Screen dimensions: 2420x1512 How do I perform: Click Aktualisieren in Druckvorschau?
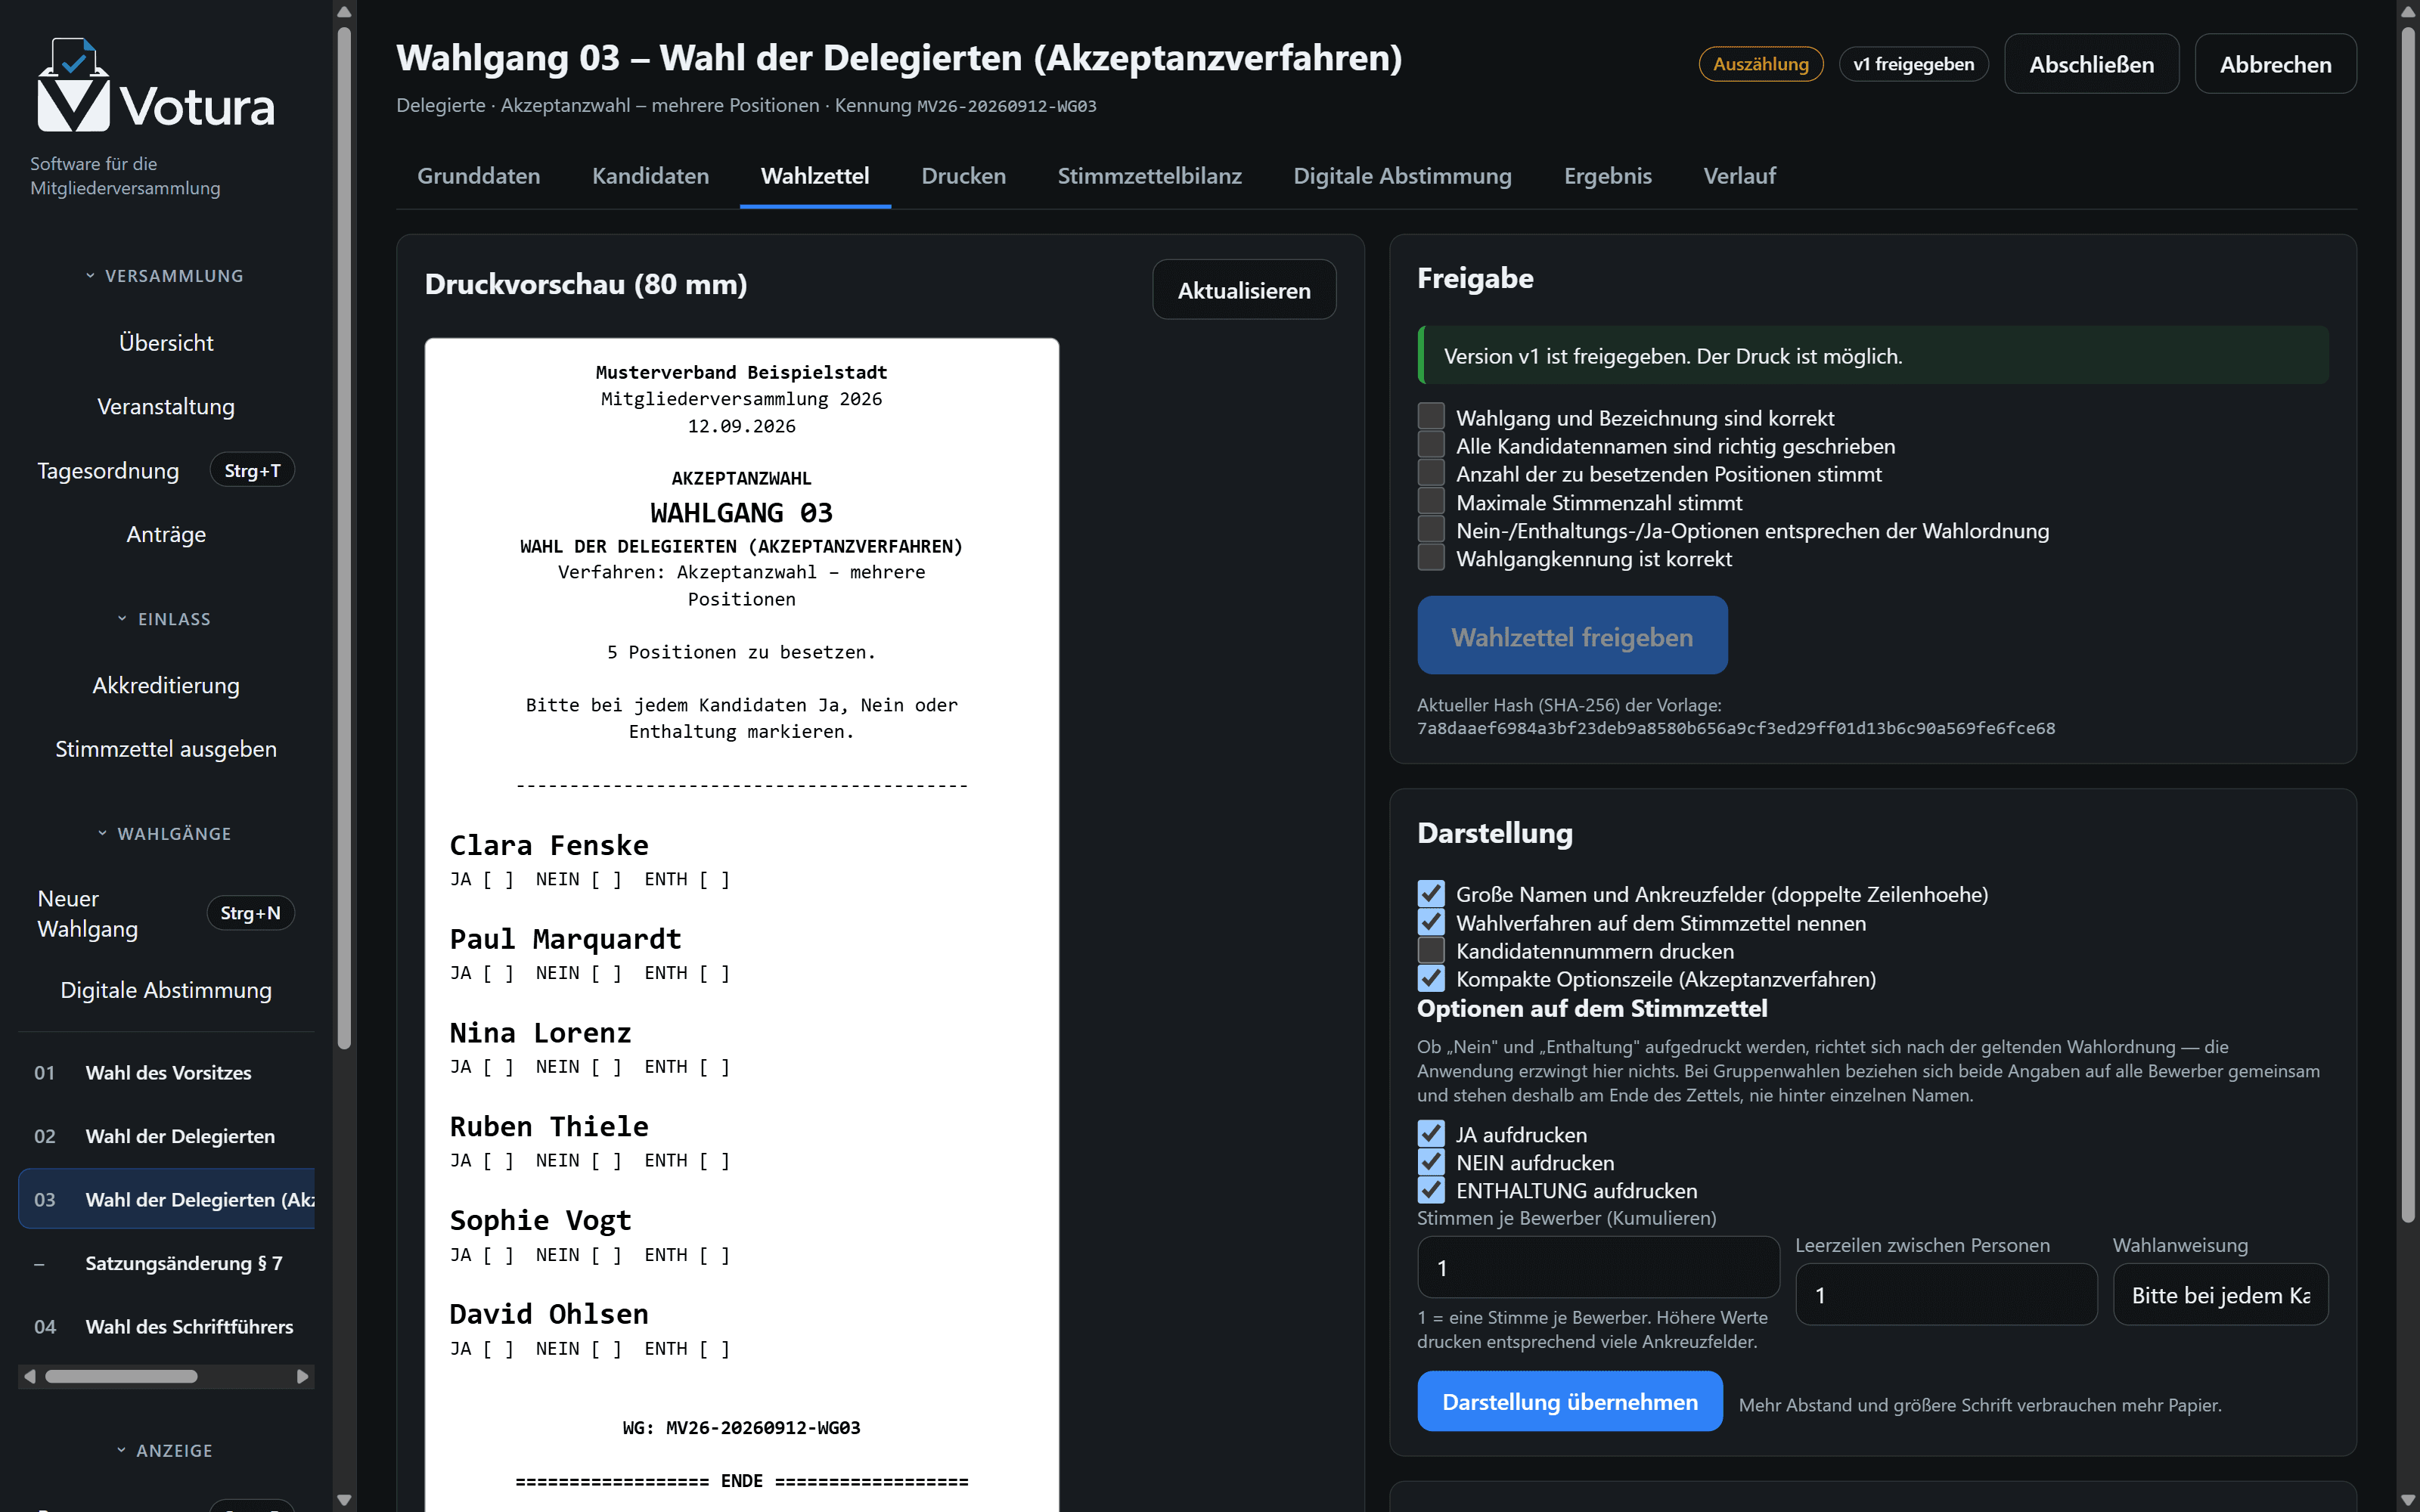click(x=1243, y=290)
